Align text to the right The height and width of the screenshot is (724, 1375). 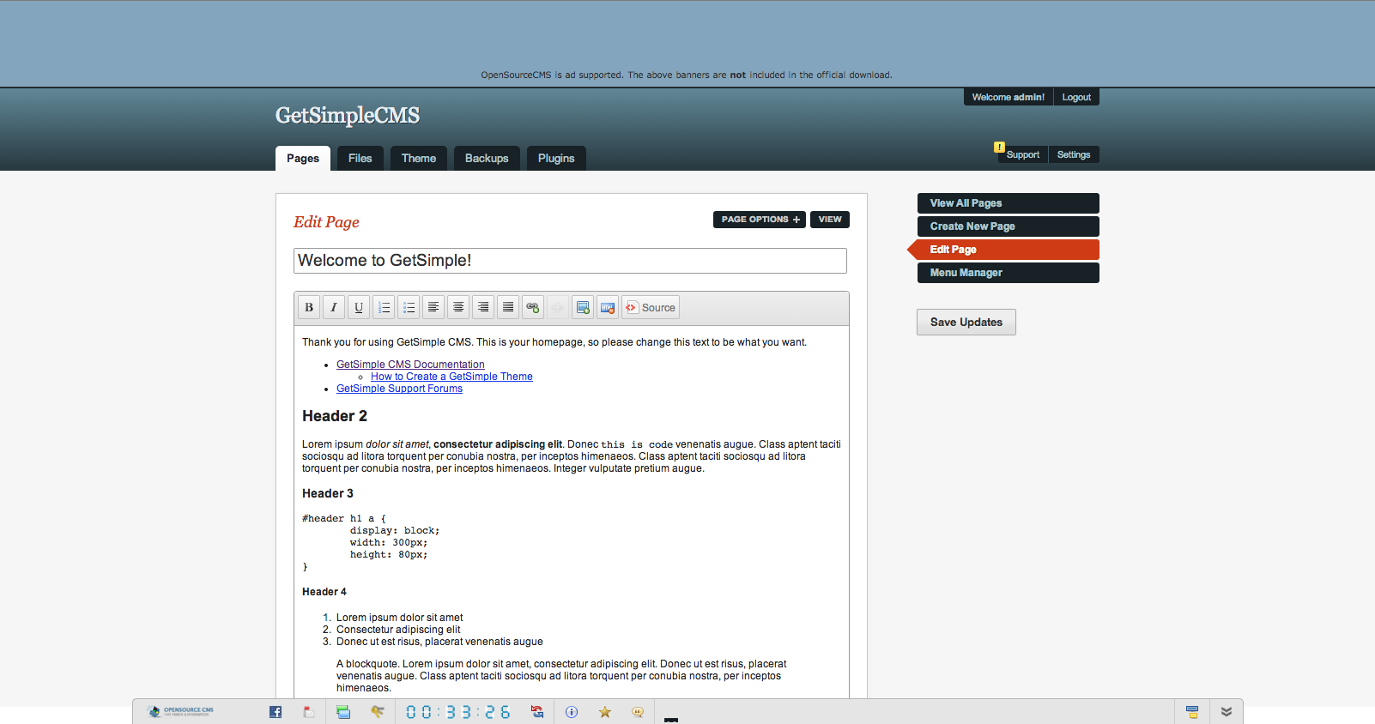pos(483,307)
